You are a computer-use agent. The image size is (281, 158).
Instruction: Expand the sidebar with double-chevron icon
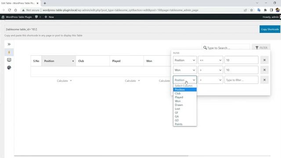pos(9,44)
